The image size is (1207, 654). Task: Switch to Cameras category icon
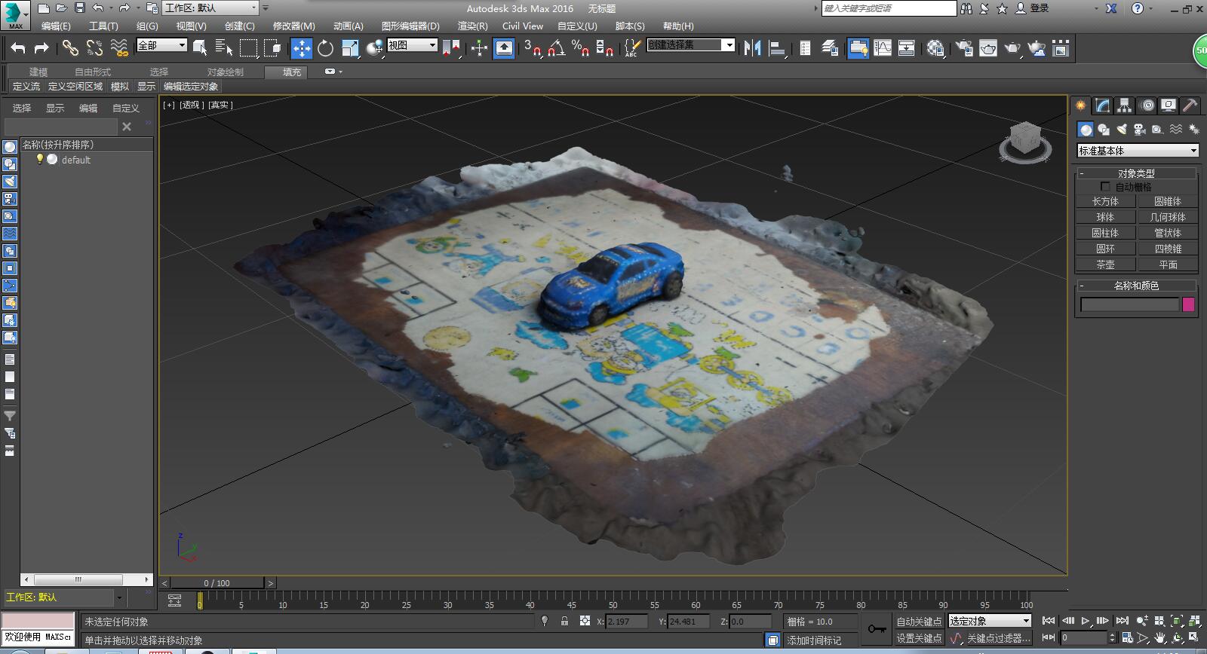[x=1139, y=130]
